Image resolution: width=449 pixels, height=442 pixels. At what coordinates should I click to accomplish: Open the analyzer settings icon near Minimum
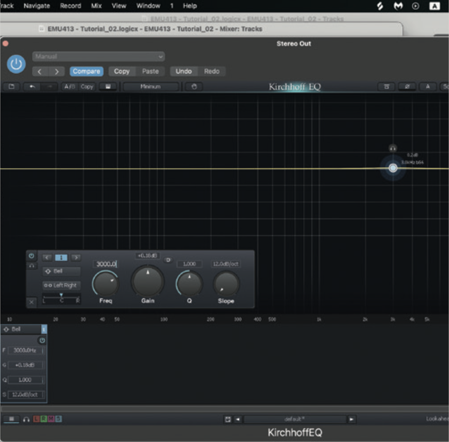tap(193, 86)
